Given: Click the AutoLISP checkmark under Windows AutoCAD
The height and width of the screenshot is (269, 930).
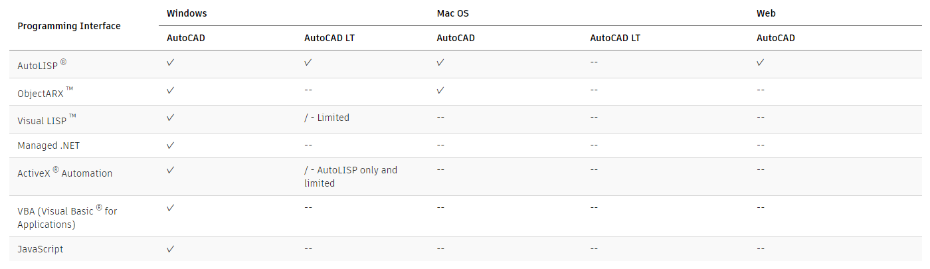Looking at the screenshot, I should tap(171, 62).
